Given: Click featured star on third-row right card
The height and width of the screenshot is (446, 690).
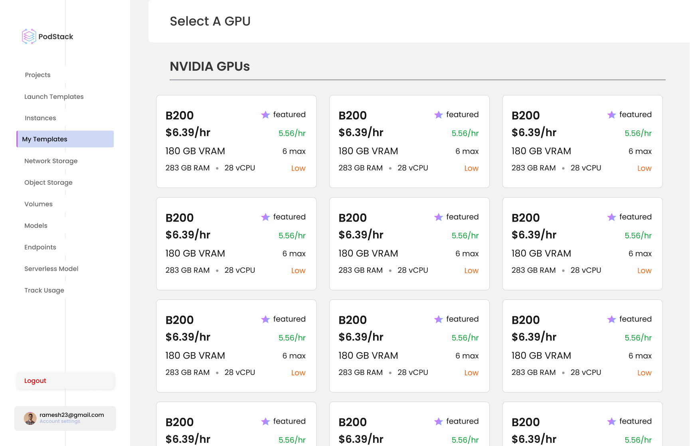Looking at the screenshot, I should (611, 319).
